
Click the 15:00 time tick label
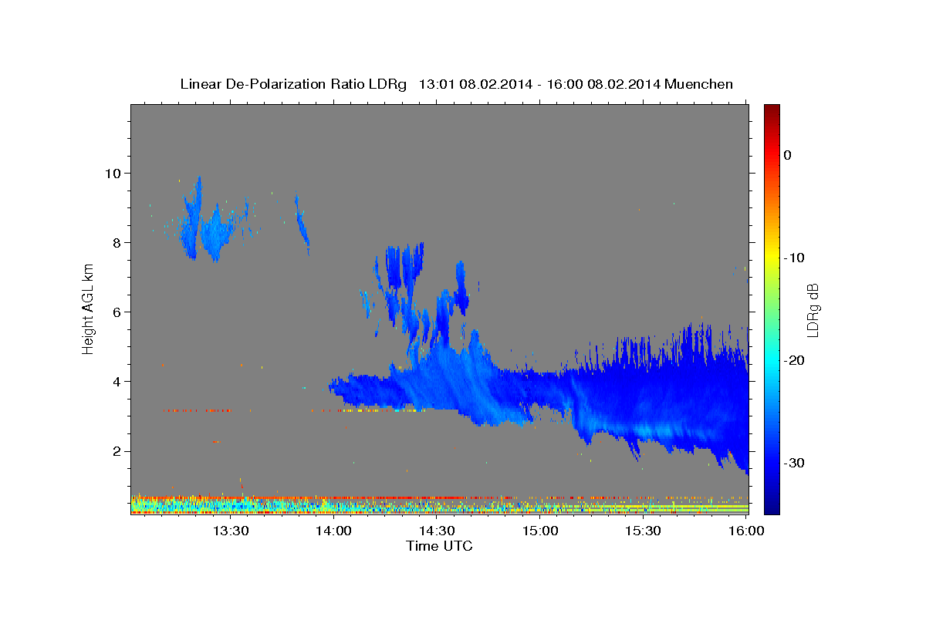[541, 531]
